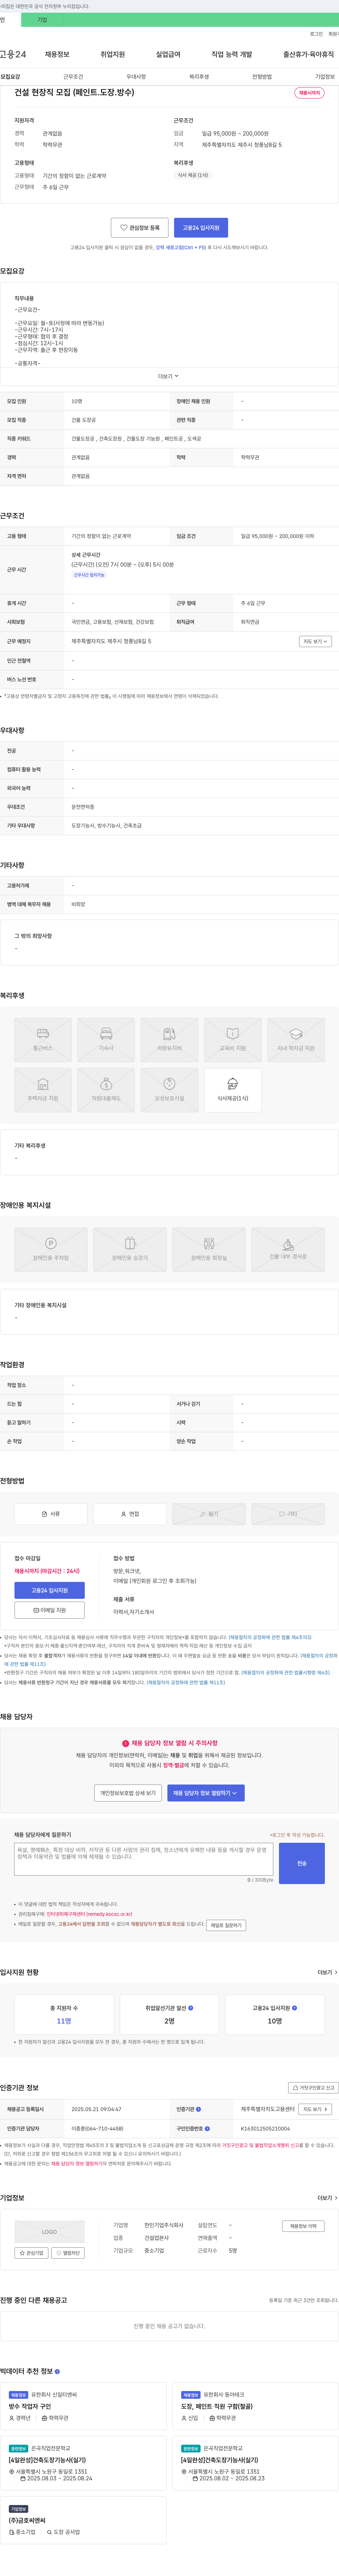Click the 자녀 학자금 지원 icon
Screen dimensions: 339x2576
(x=296, y=1040)
